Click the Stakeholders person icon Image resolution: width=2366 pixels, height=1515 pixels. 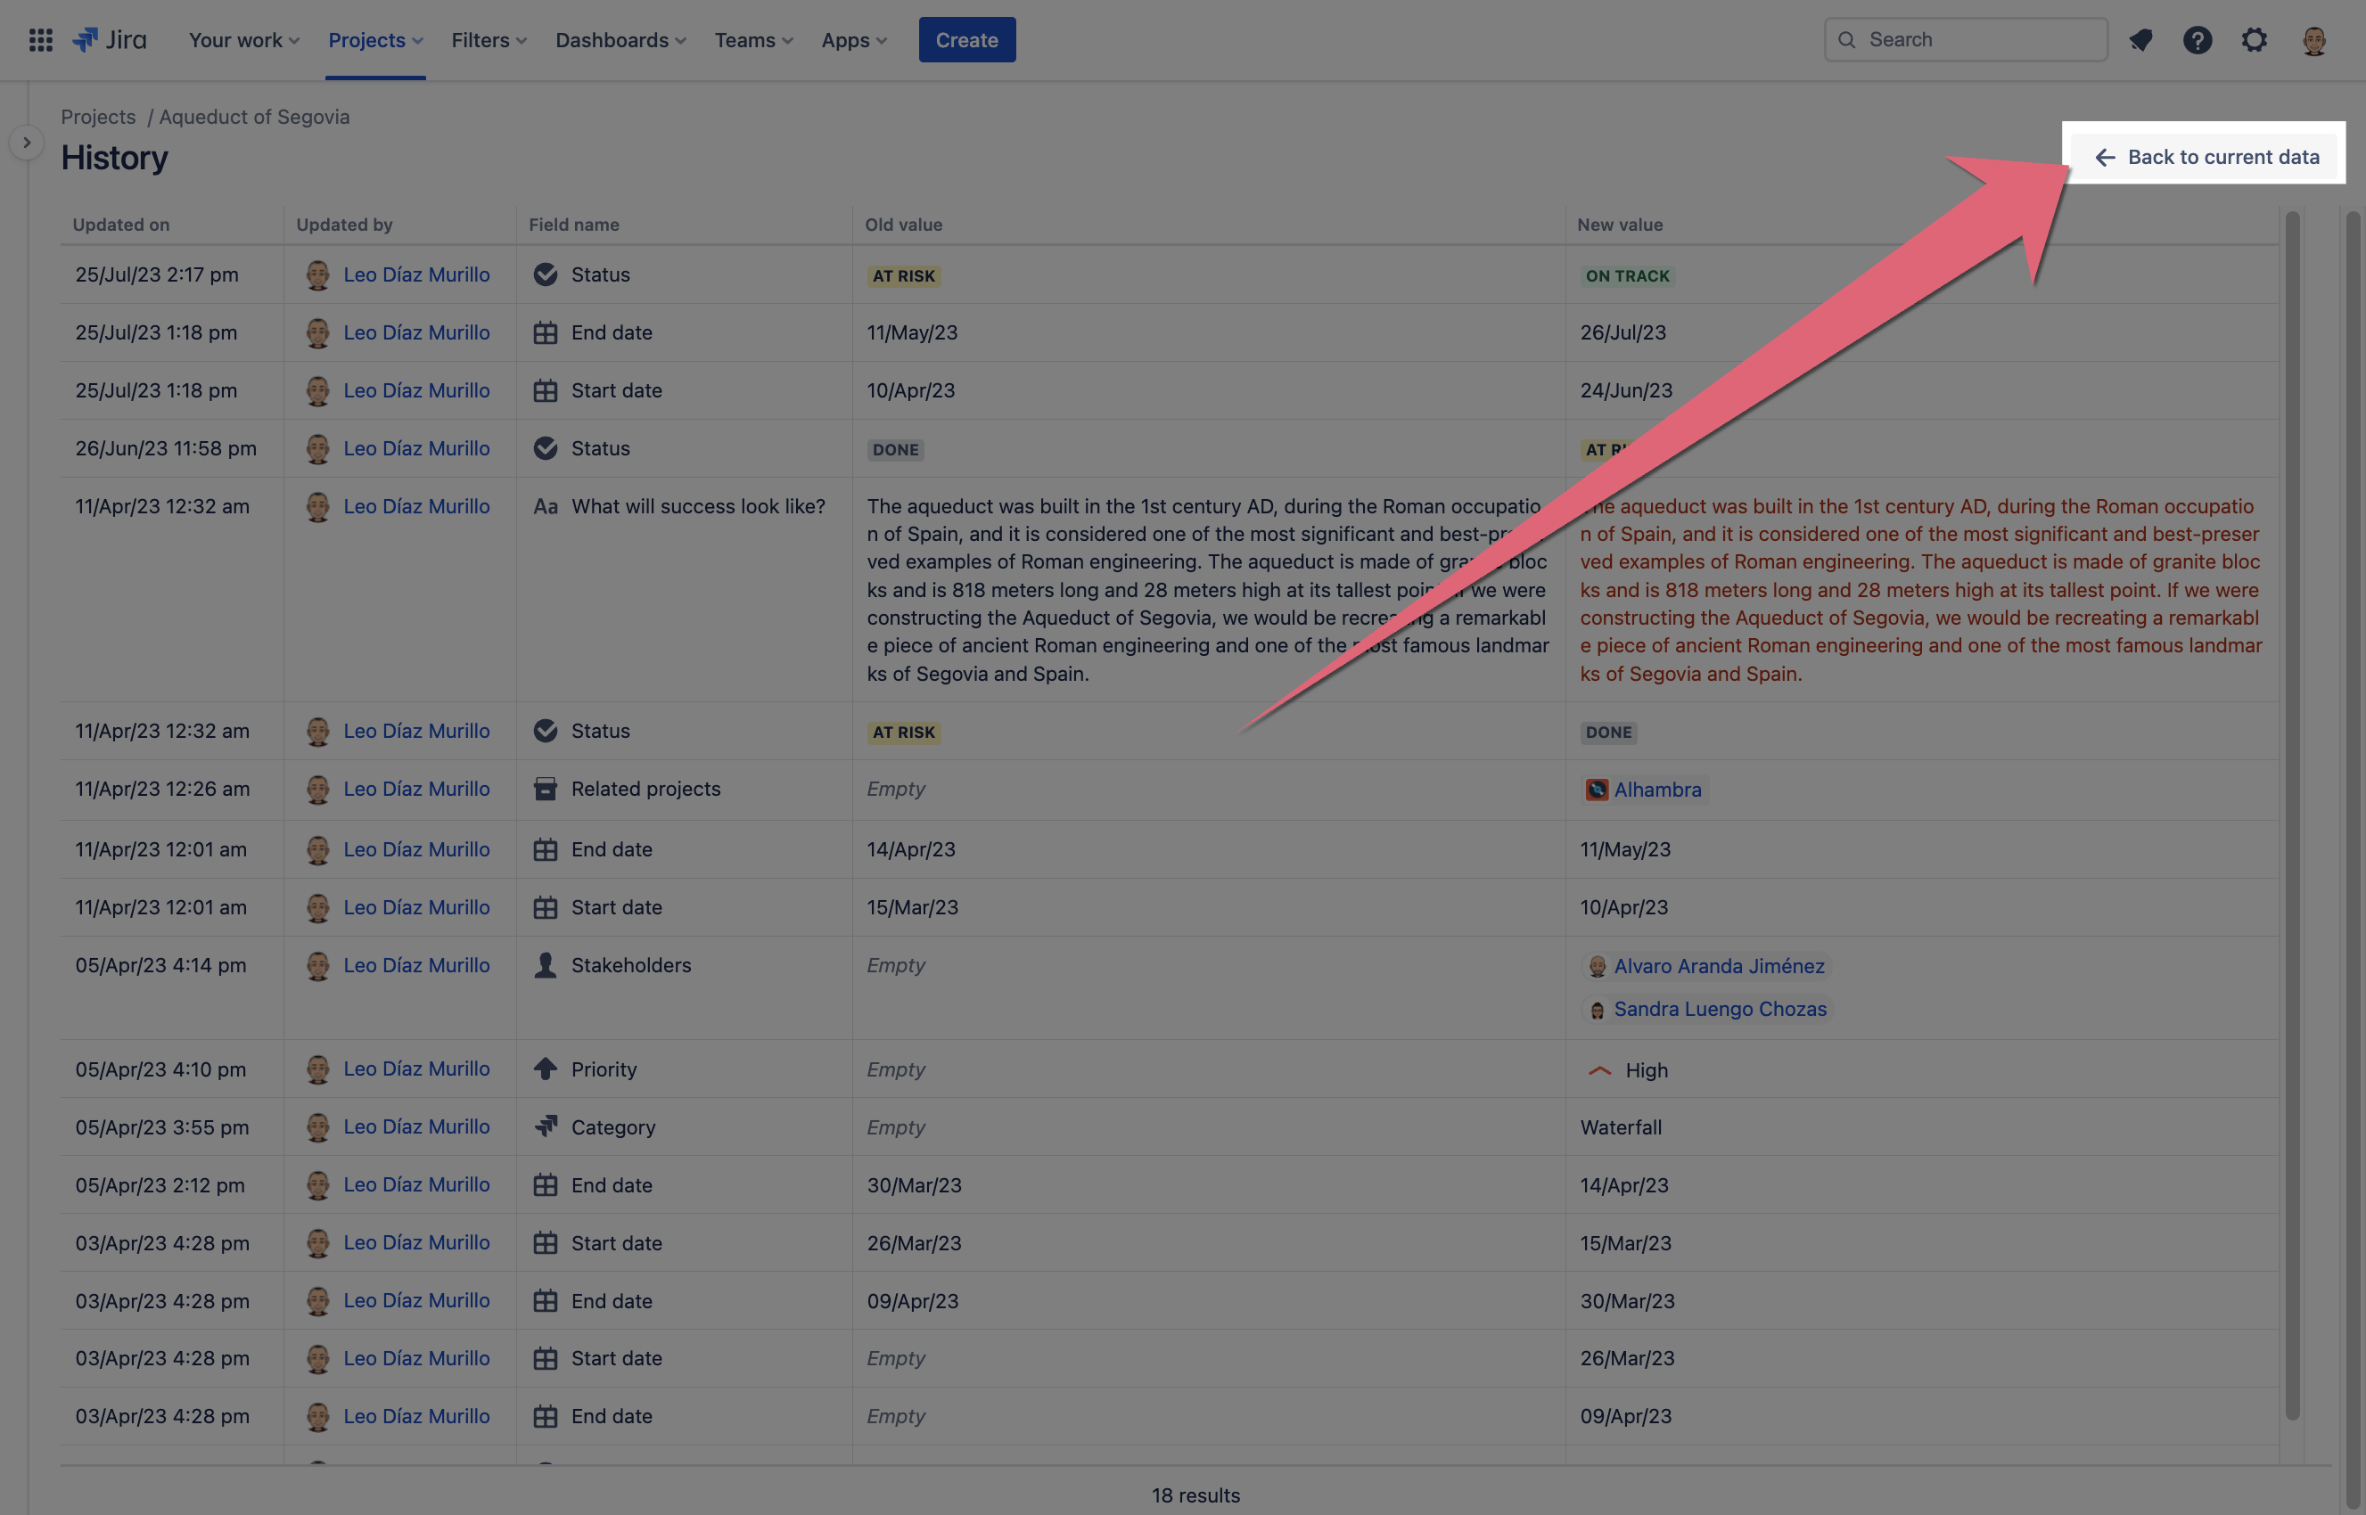546,965
